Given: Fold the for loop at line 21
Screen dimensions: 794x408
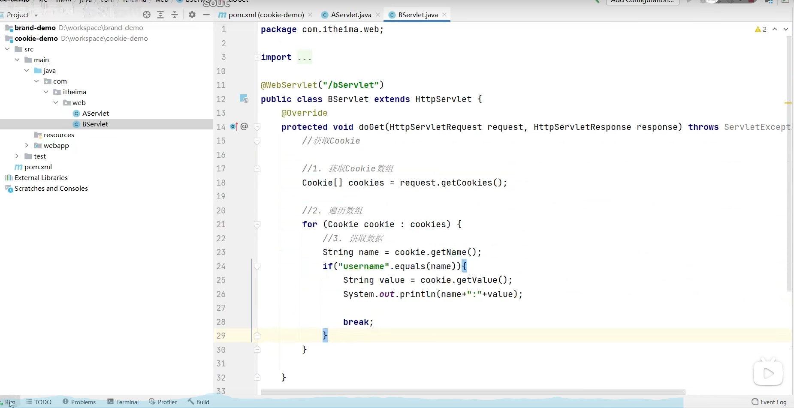Looking at the screenshot, I should tap(257, 224).
